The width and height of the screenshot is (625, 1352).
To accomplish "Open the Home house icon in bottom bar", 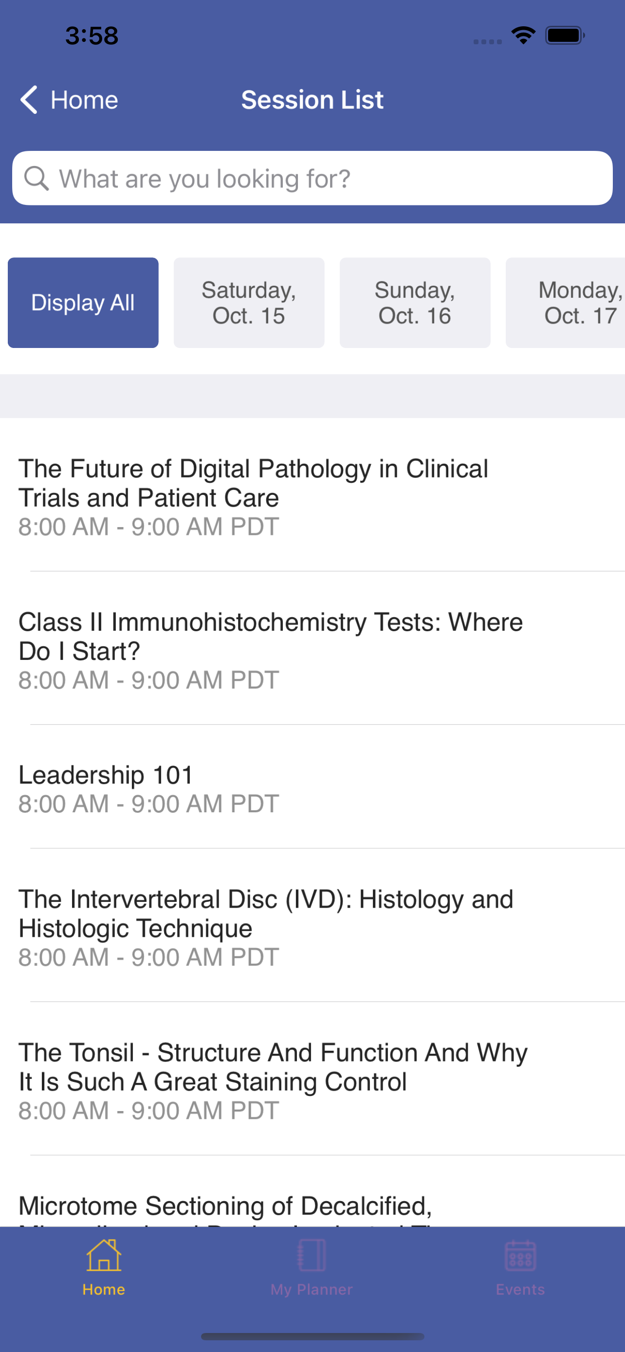I will click(x=104, y=1255).
